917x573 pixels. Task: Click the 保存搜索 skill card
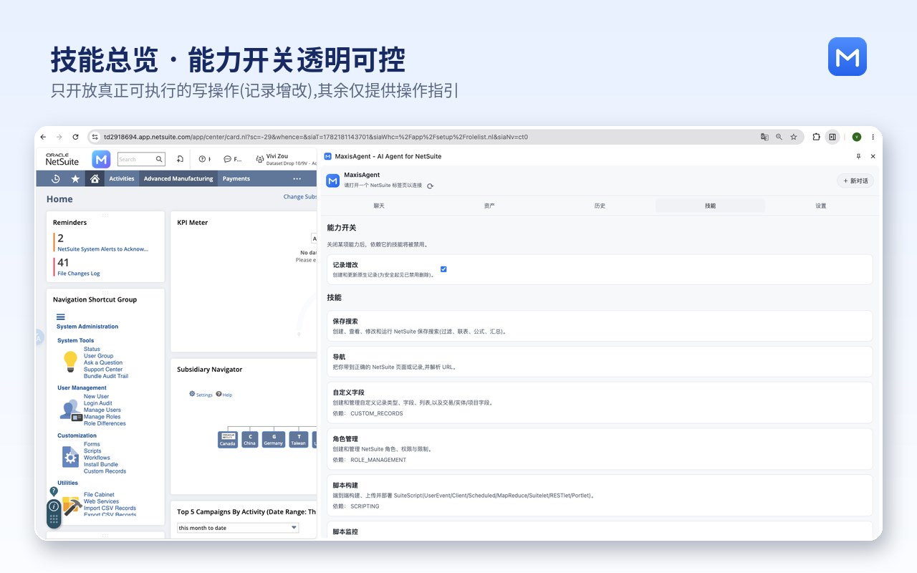tap(600, 326)
